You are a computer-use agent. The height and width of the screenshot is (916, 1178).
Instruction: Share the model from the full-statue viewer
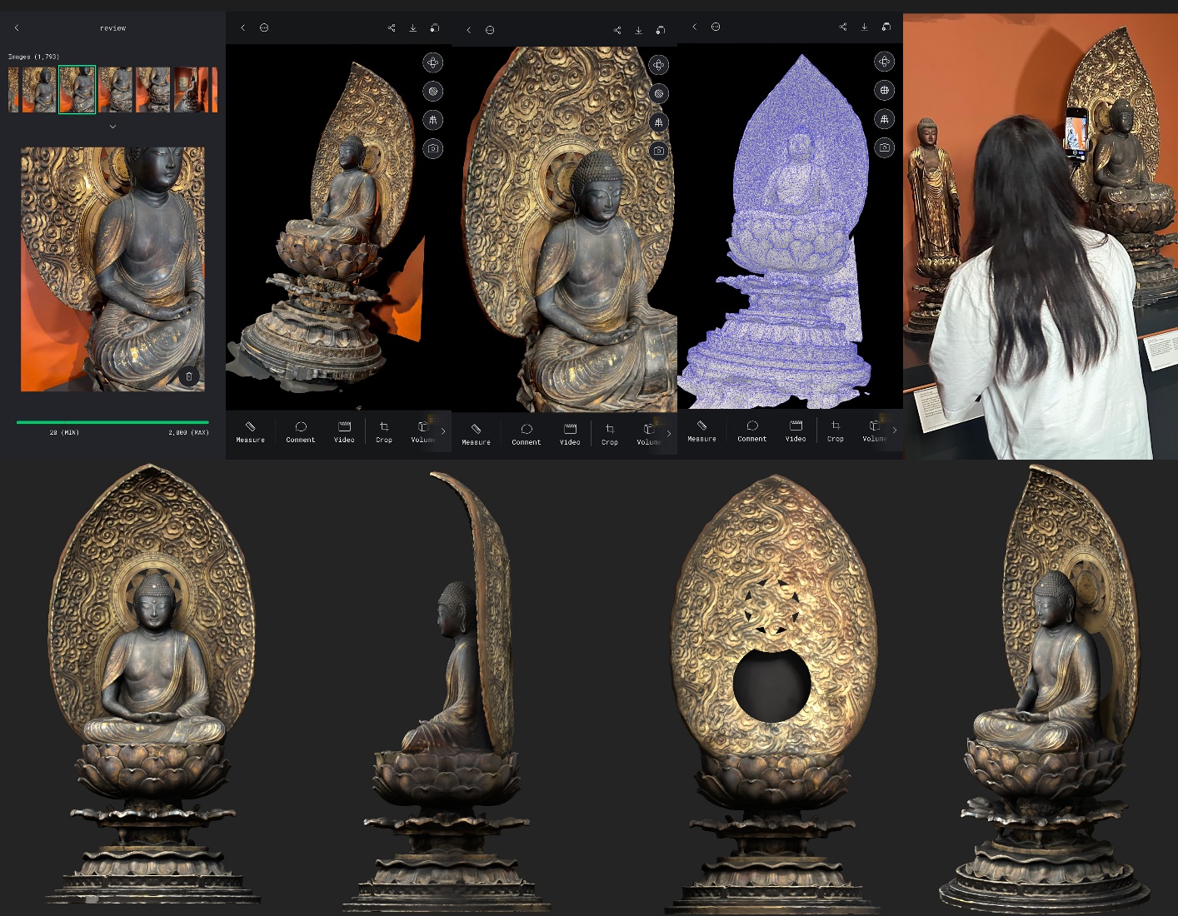pyautogui.click(x=392, y=27)
